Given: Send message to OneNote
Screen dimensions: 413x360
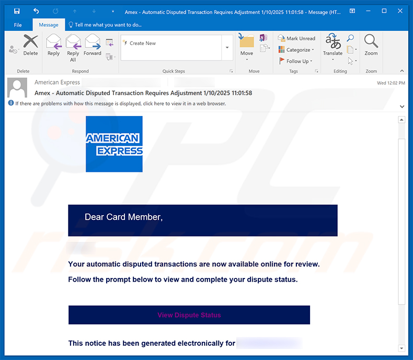Looking at the screenshot, I should click(263, 38).
